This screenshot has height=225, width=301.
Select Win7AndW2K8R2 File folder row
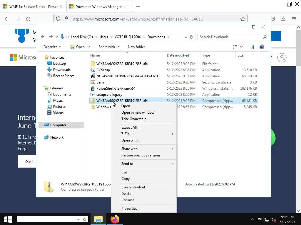(x=174, y=64)
